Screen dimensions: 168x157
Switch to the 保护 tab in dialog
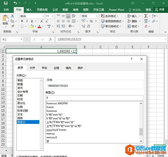click(x=80, y=68)
